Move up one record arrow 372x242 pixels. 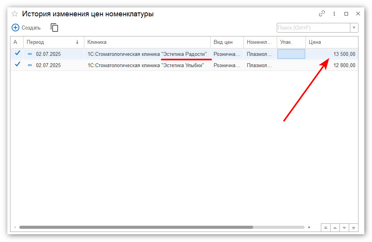coord(335,228)
